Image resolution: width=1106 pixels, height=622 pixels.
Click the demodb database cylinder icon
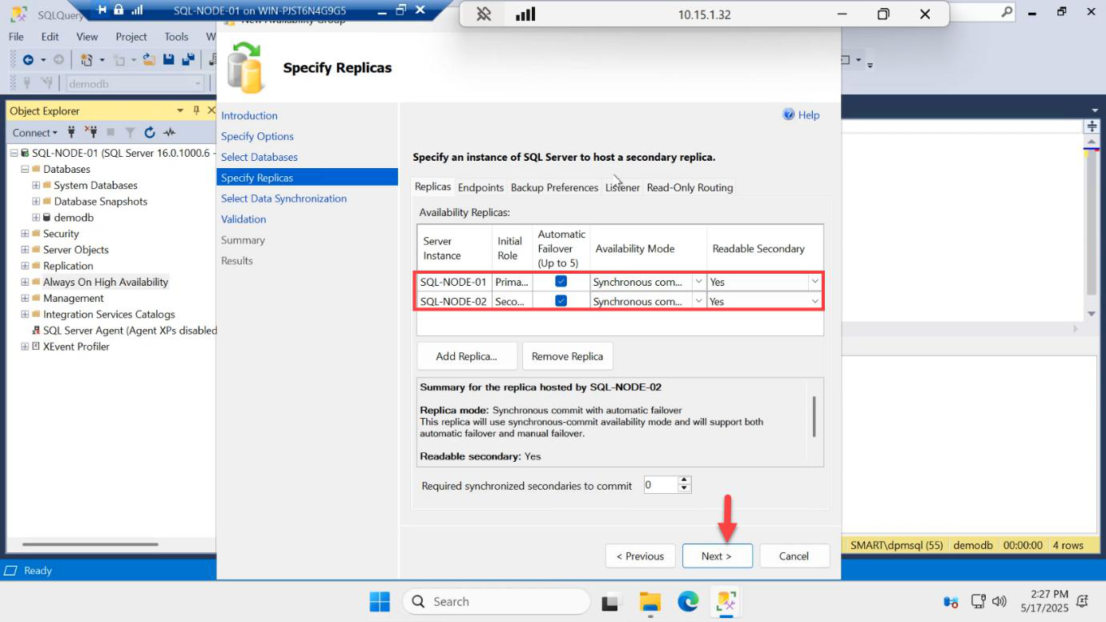click(x=46, y=218)
